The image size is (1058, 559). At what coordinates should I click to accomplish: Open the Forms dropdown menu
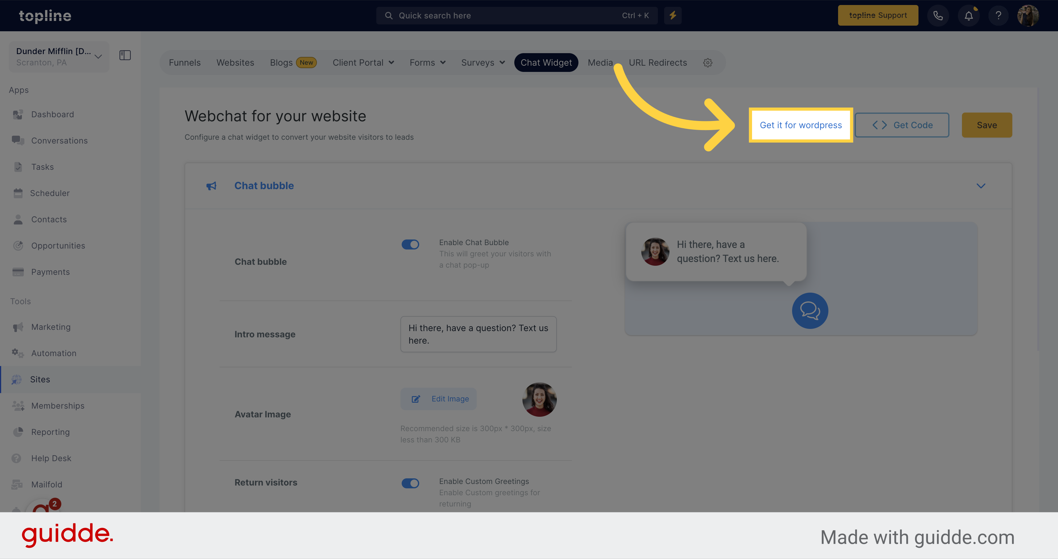(x=428, y=62)
